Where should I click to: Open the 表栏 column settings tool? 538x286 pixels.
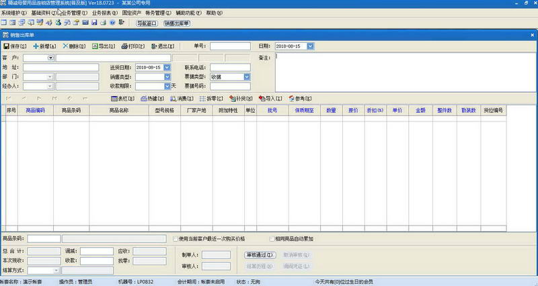[123, 99]
